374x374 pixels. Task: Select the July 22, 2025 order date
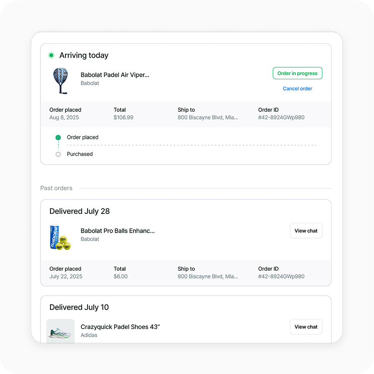pyautogui.click(x=65, y=276)
